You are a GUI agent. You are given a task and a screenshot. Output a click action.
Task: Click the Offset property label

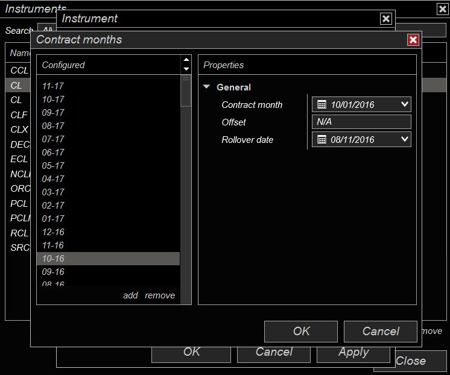click(233, 122)
